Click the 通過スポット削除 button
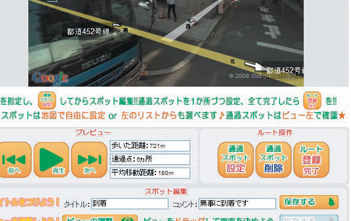This screenshot has height=221, width=351. [274, 160]
